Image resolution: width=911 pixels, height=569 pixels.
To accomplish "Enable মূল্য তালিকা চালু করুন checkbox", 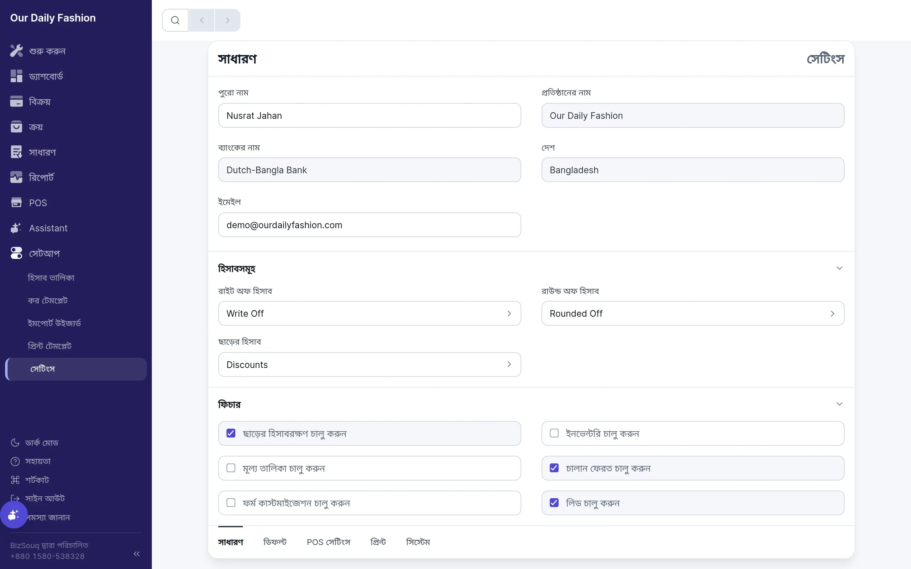I will (x=231, y=468).
